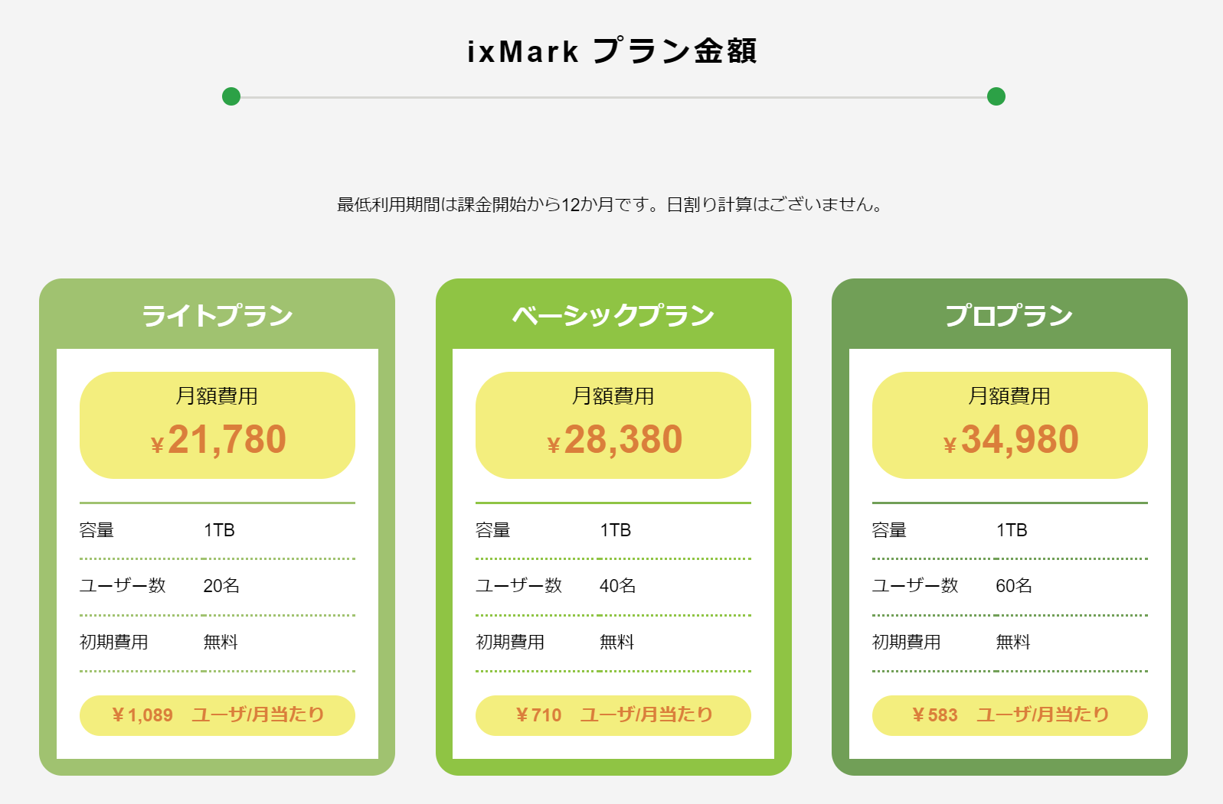Click the ¥1,089 per user badge
1223x804 pixels.
[x=217, y=715]
